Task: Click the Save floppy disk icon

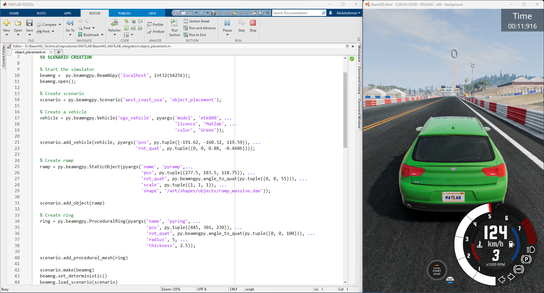Action: [29, 23]
